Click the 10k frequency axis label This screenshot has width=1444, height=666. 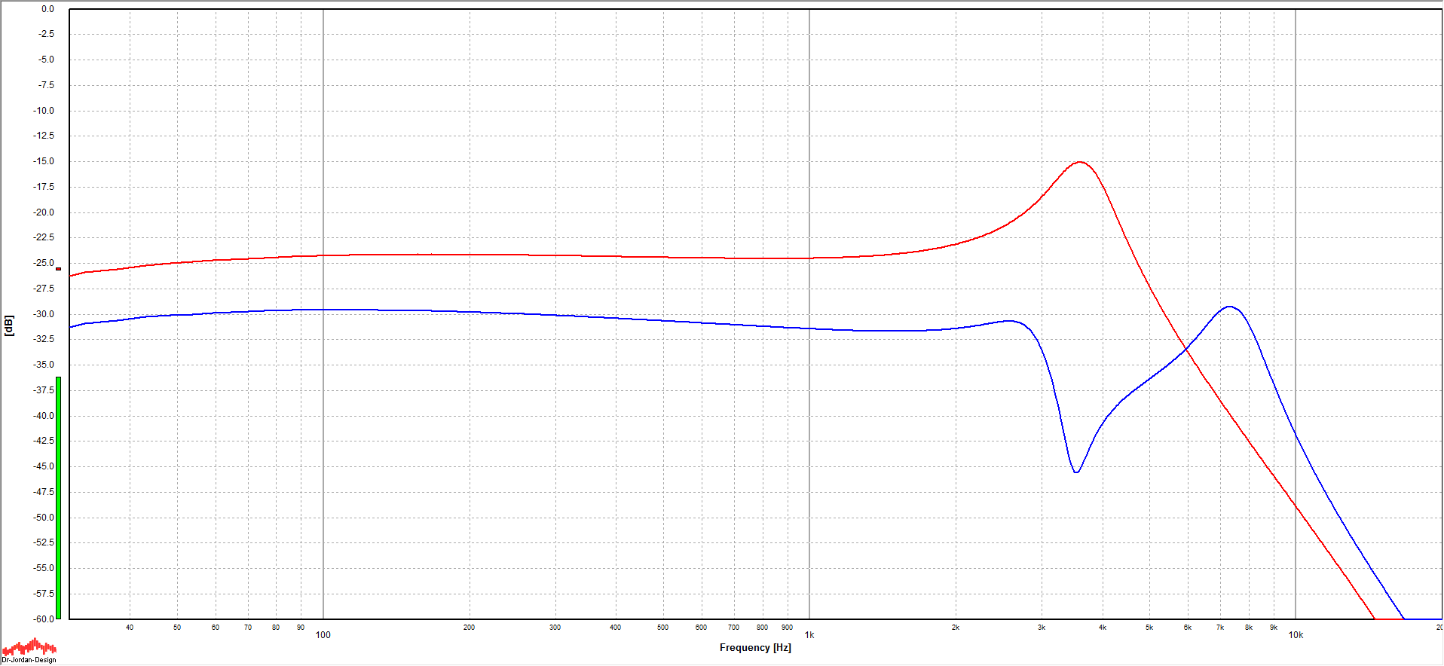pyautogui.click(x=1296, y=635)
